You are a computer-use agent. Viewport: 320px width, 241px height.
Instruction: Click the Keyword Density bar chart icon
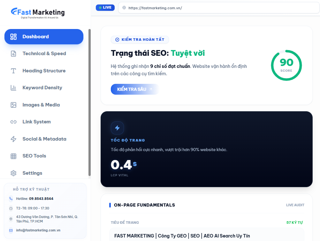13,88
